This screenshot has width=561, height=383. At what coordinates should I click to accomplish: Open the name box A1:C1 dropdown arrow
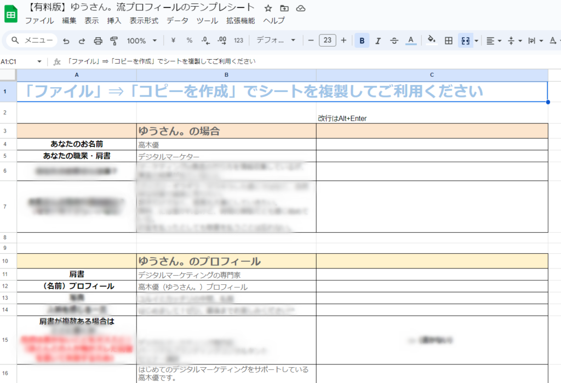coord(39,61)
